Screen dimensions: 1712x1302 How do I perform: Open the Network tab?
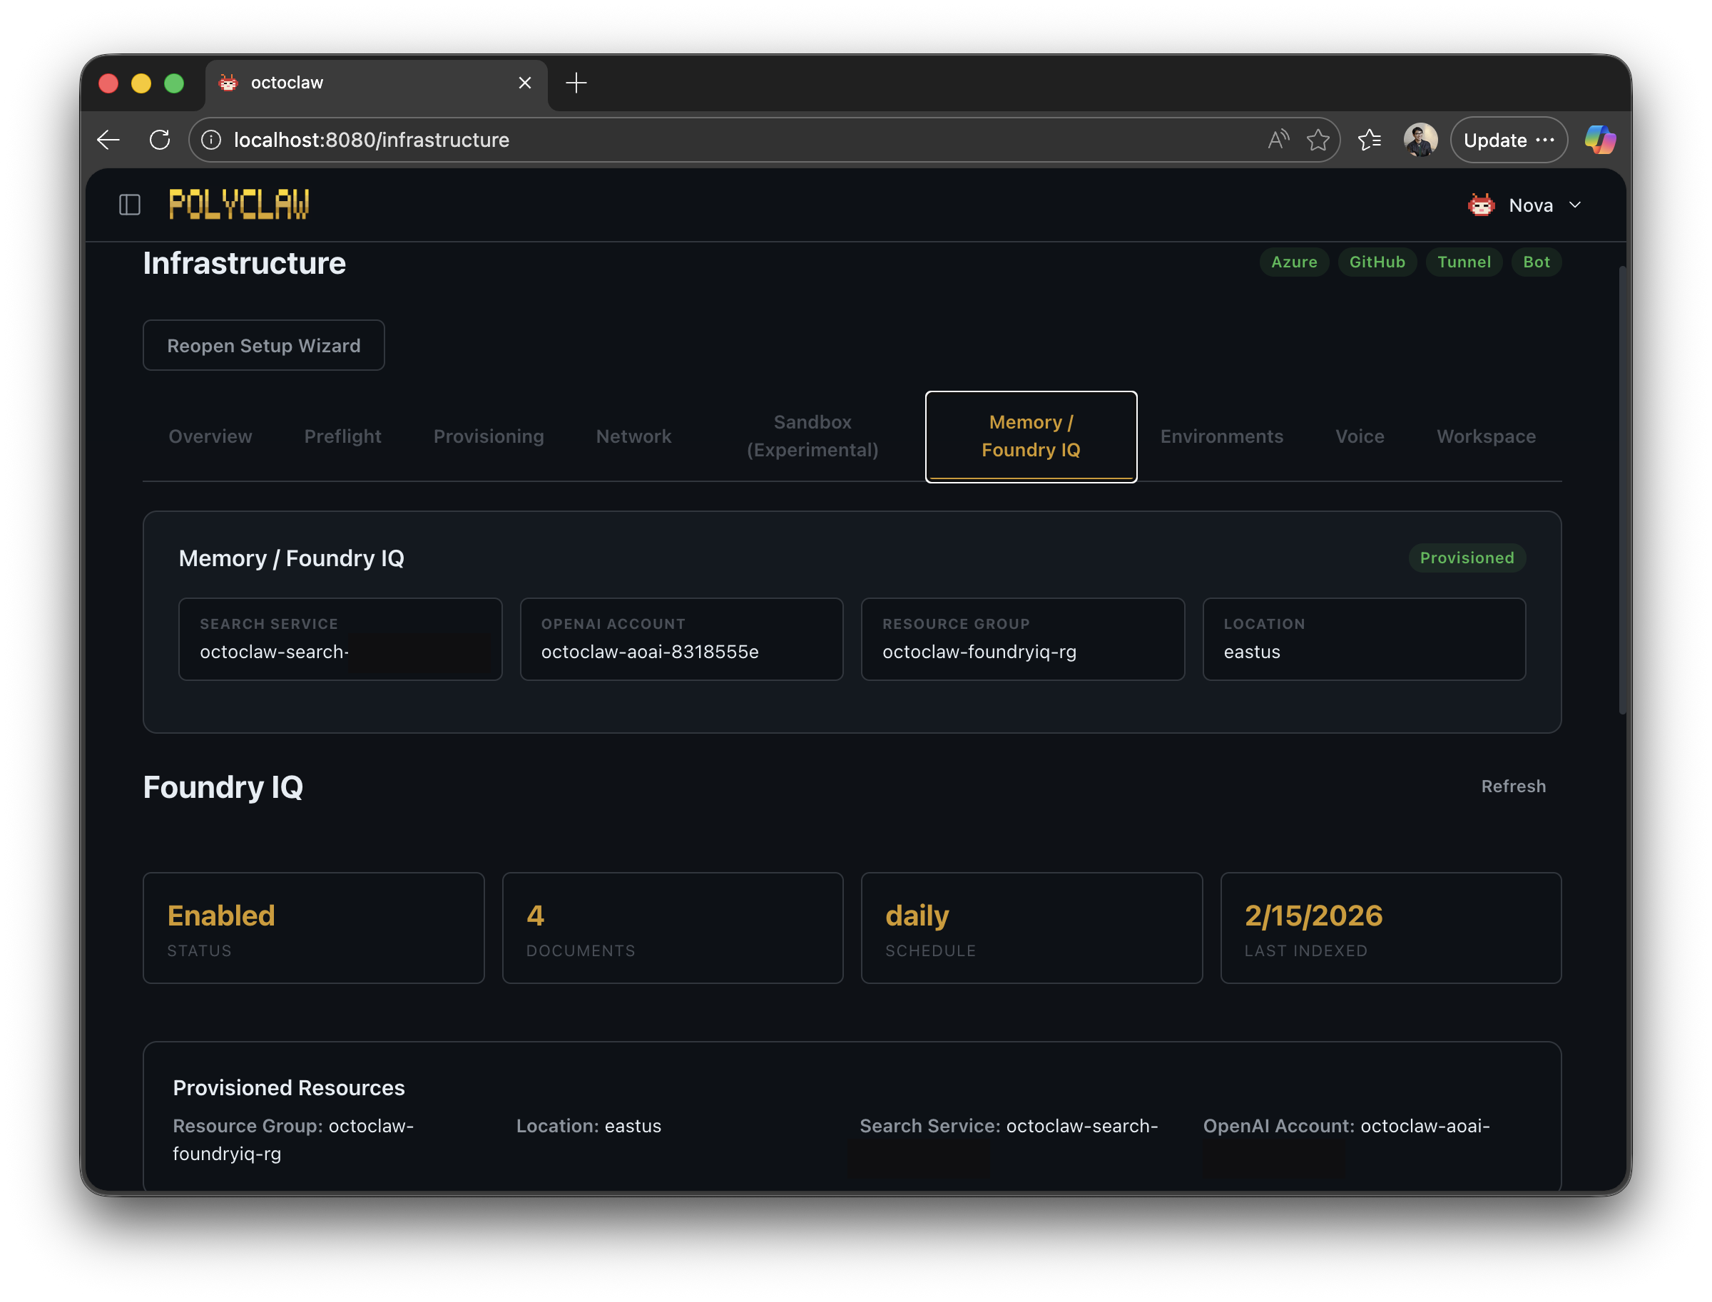click(x=633, y=436)
